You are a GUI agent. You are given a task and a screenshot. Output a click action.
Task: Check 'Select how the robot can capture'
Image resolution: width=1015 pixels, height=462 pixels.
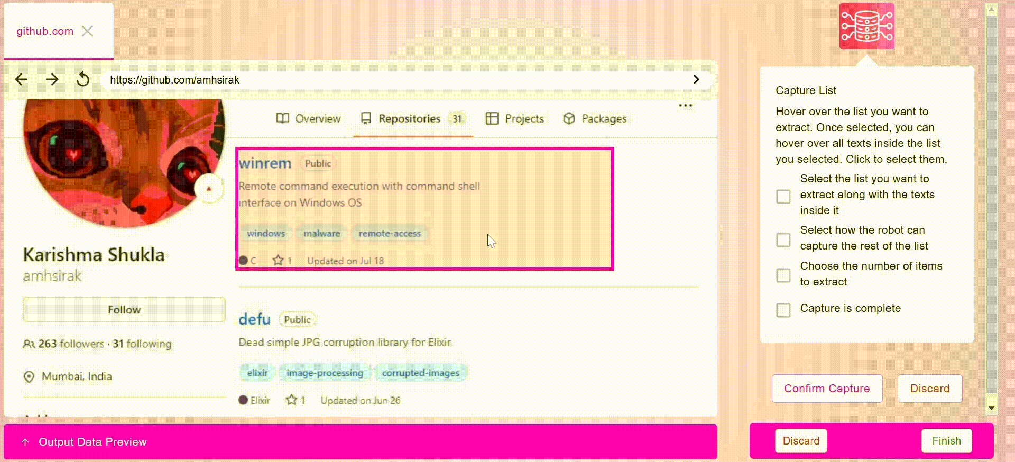point(783,240)
